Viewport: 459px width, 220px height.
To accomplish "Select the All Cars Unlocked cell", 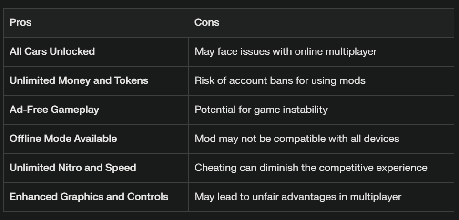I will (96, 52).
